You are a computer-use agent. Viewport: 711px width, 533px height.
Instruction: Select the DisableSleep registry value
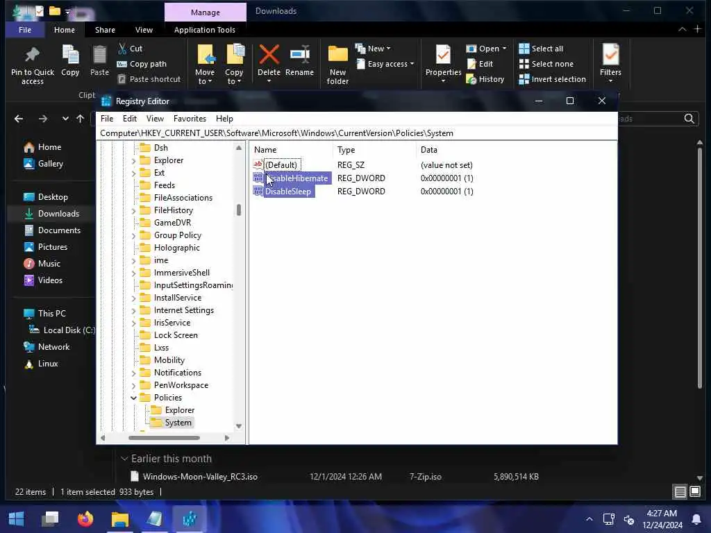[288, 192]
